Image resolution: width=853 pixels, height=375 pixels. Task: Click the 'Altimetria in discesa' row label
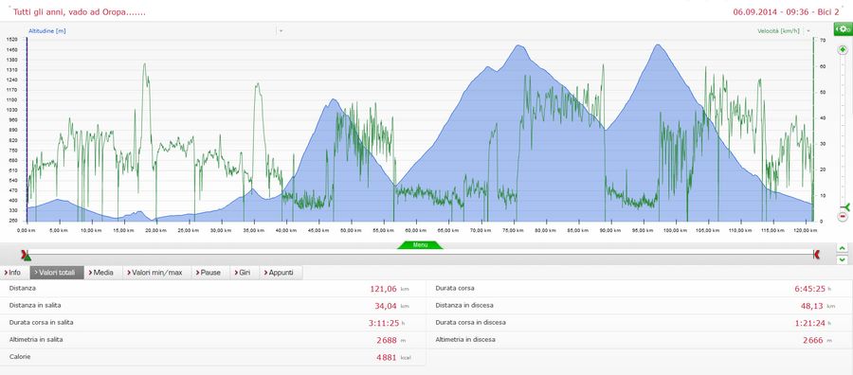465,340
